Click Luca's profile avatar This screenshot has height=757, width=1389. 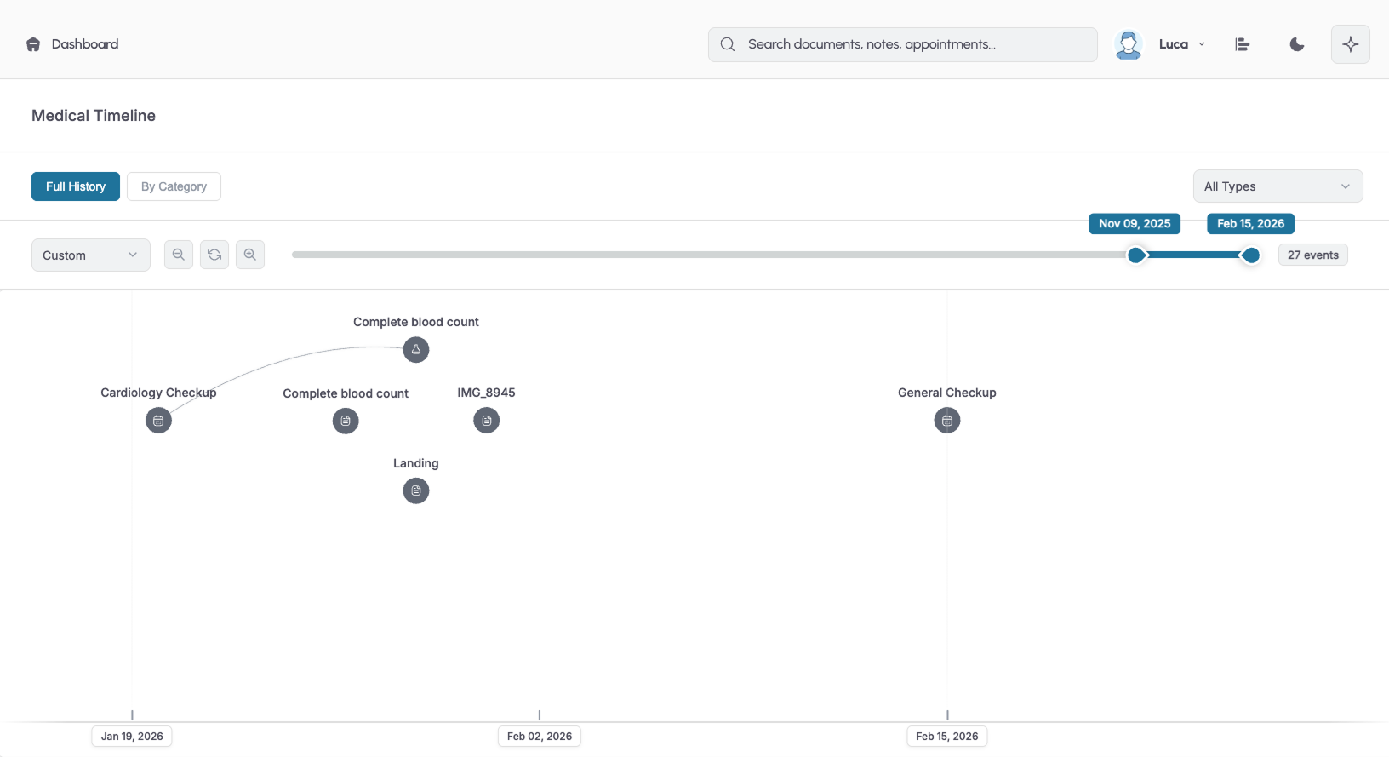click(1129, 44)
